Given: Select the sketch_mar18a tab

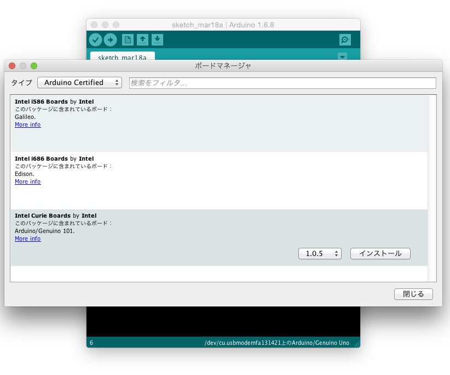Looking at the screenshot, I should click(123, 56).
